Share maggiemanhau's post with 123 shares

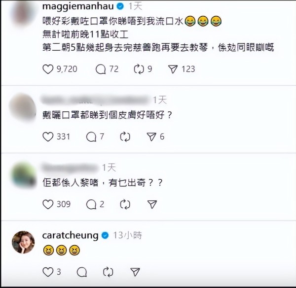coord(173,69)
